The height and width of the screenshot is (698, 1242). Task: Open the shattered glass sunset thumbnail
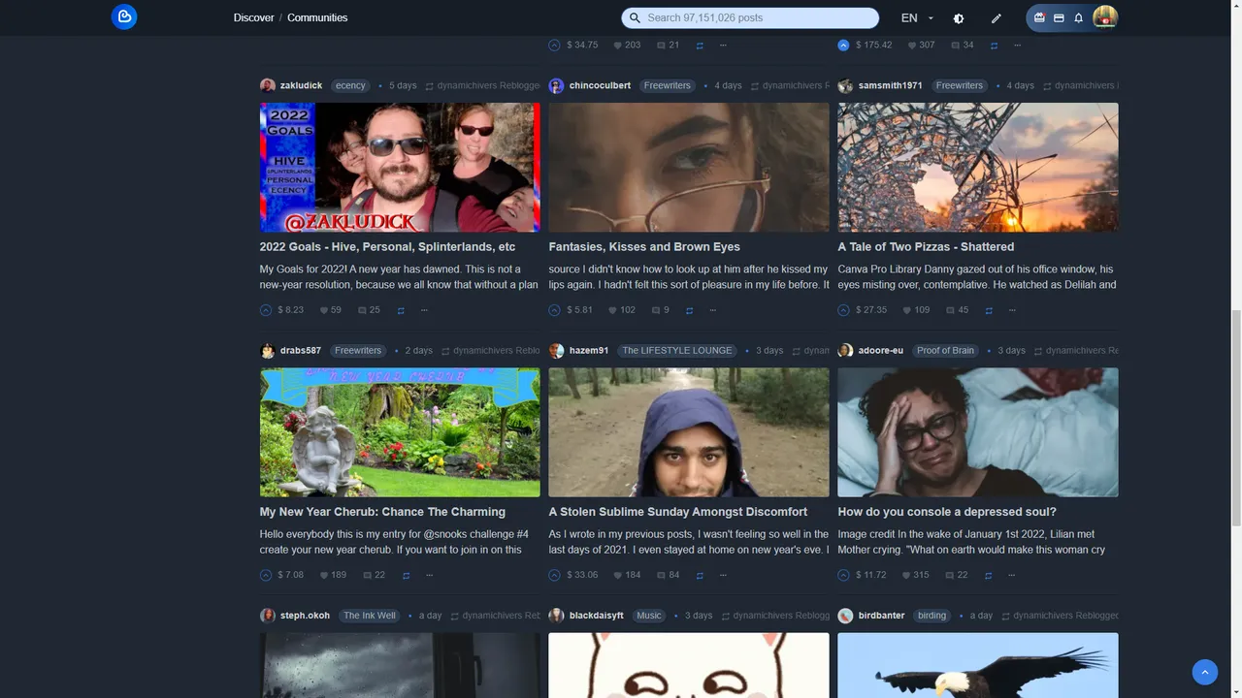pos(978,167)
